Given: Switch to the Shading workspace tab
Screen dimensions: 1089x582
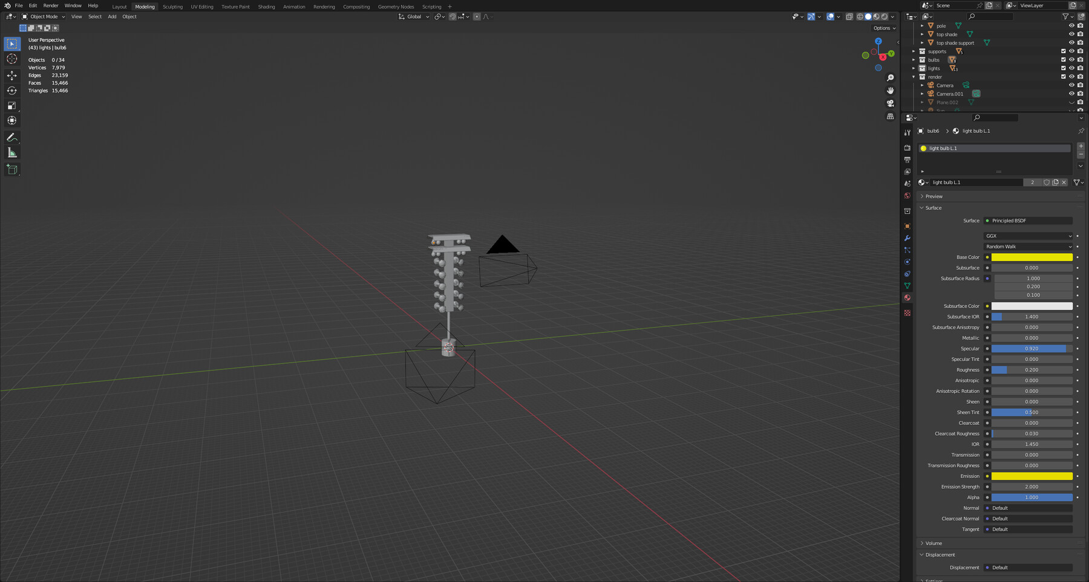Looking at the screenshot, I should (x=266, y=7).
